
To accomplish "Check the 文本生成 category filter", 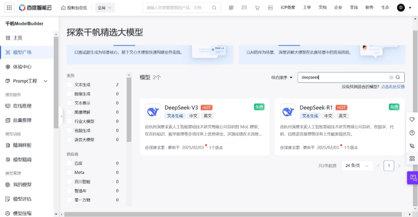I will (x=69, y=85).
